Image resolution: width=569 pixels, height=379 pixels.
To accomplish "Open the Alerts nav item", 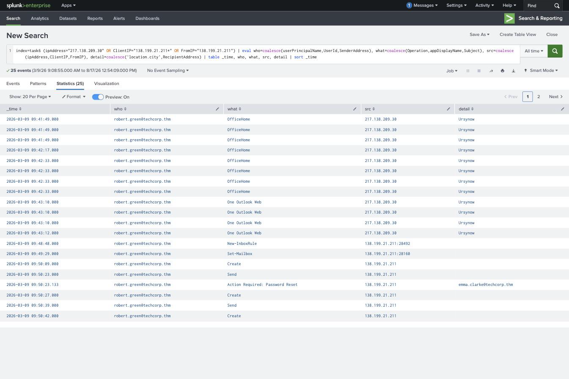I will (x=119, y=19).
